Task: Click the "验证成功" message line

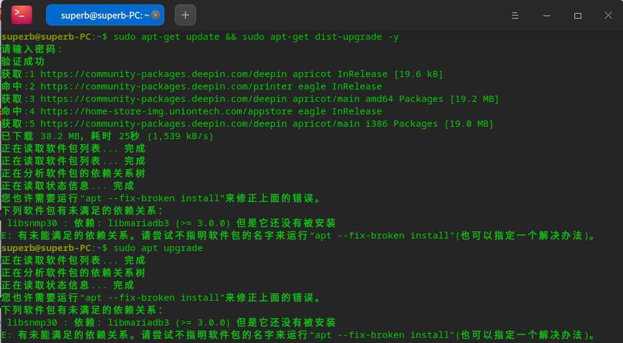Action: [23, 62]
